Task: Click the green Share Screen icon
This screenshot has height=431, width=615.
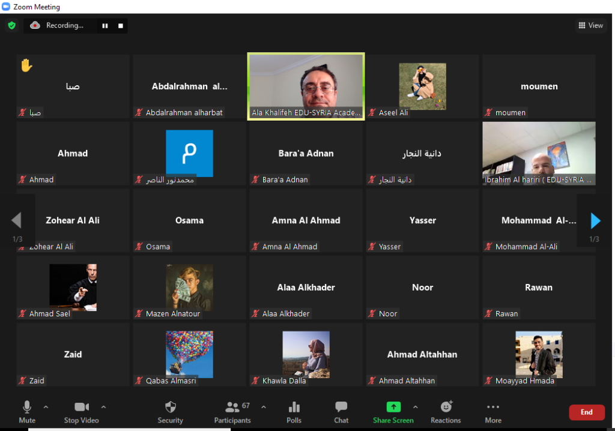Action: pos(393,407)
